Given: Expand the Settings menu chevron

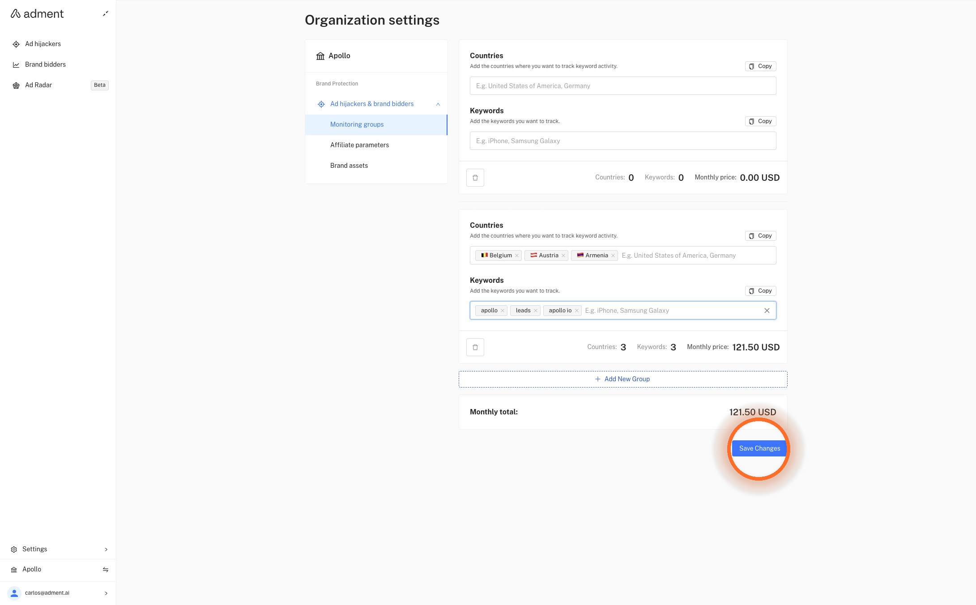Looking at the screenshot, I should [x=106, y=550].
